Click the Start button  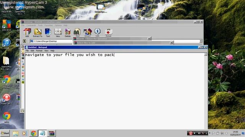pyautogui.click(x=5, y=133)
